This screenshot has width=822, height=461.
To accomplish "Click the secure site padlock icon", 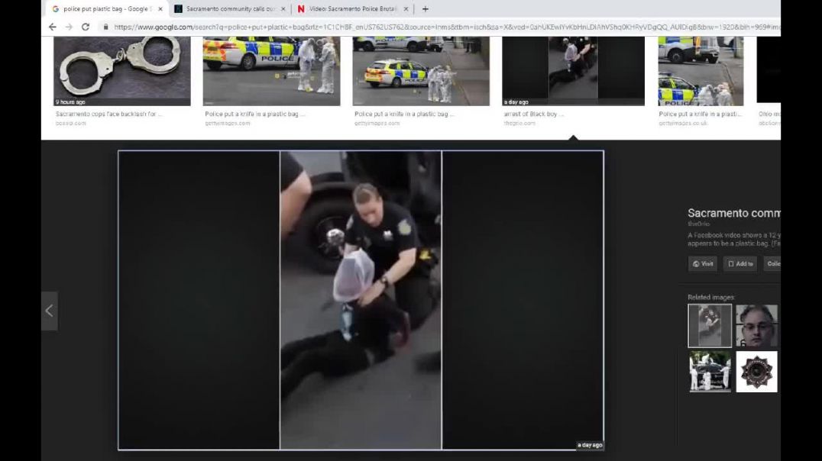I will coord(104,25).
